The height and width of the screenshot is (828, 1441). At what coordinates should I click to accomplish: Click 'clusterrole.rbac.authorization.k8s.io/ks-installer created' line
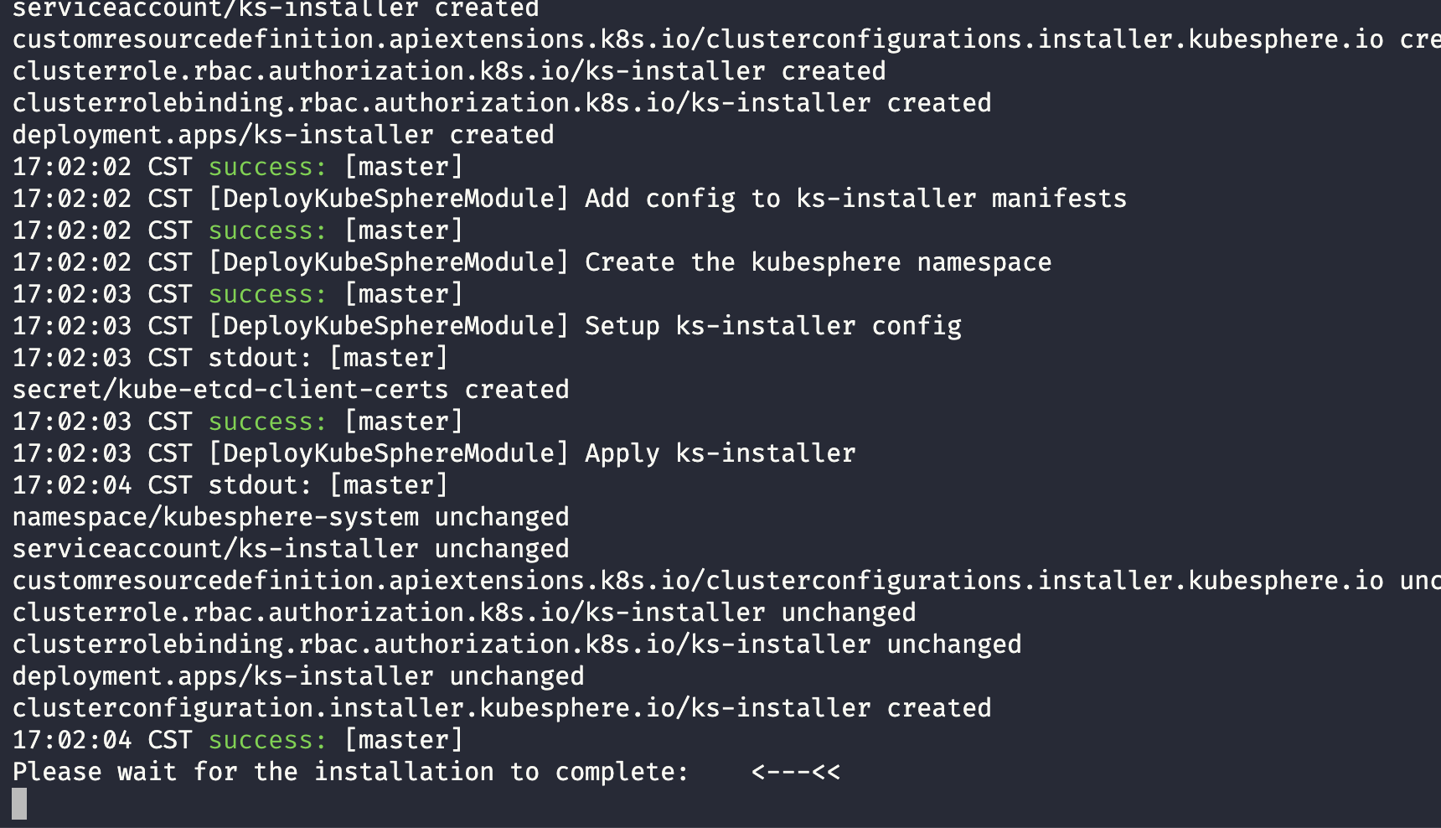tap(449, 71)
